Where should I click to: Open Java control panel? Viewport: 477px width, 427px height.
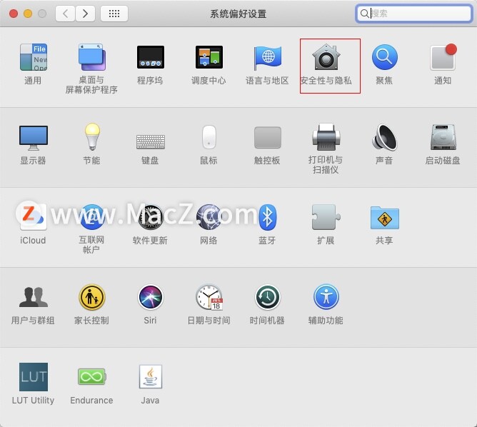click(150, 377)
